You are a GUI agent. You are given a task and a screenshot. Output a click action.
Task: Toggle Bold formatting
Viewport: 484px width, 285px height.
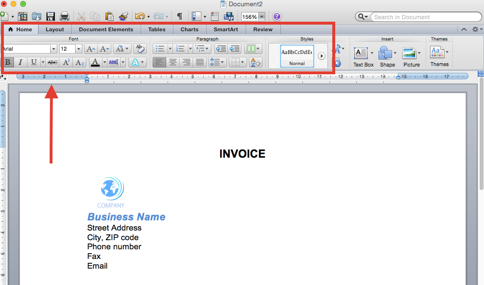pos(8,62)
